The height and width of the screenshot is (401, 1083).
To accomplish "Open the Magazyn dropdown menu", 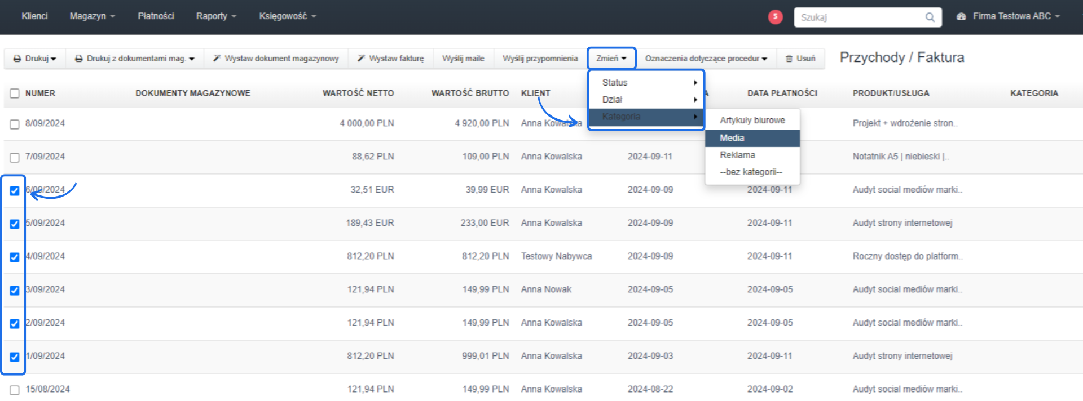I will [x=92, y=16].
